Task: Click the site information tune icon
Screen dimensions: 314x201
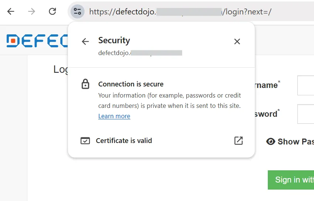Action: [77, 11]
